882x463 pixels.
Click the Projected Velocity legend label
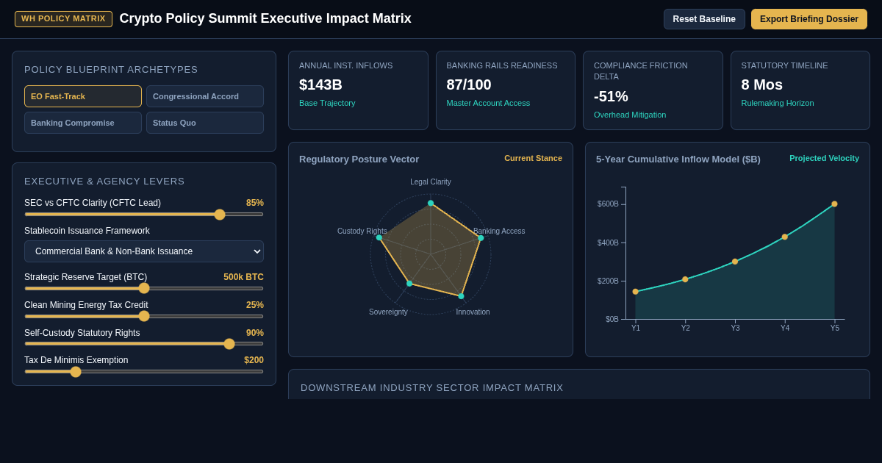point(824,158)
